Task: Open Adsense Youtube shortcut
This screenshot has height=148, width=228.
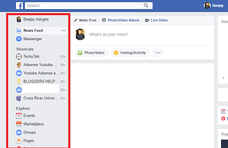Action: [x=40, y=65]
